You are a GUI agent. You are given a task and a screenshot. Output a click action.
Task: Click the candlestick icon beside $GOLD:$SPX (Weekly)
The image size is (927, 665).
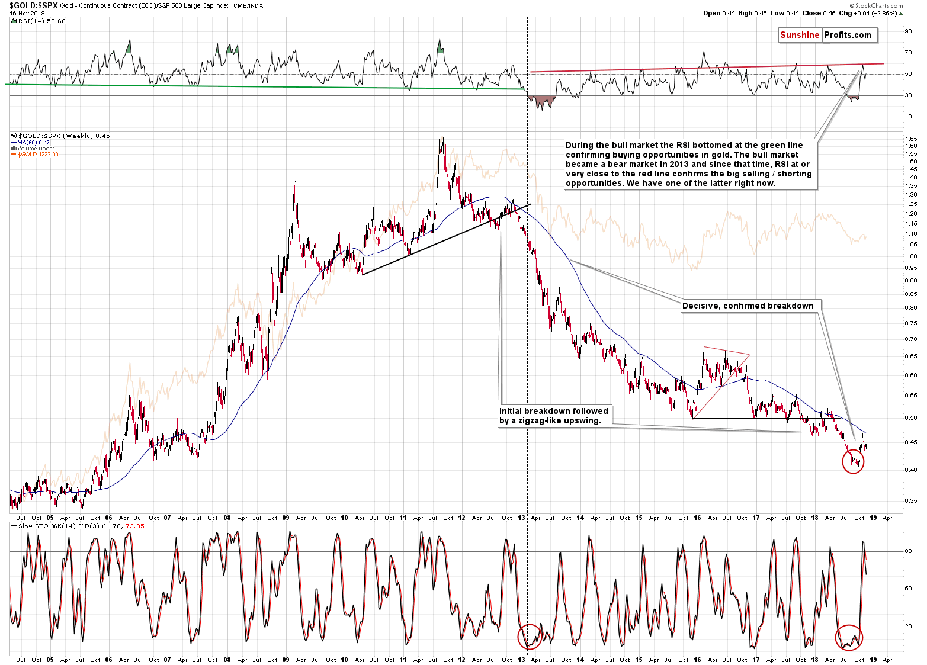[14, 136]
